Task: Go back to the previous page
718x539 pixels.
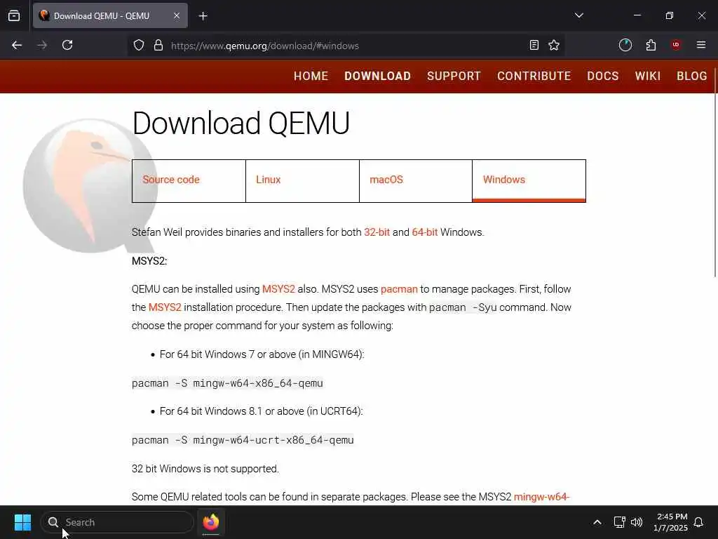Action: click(x=17, y=45)
